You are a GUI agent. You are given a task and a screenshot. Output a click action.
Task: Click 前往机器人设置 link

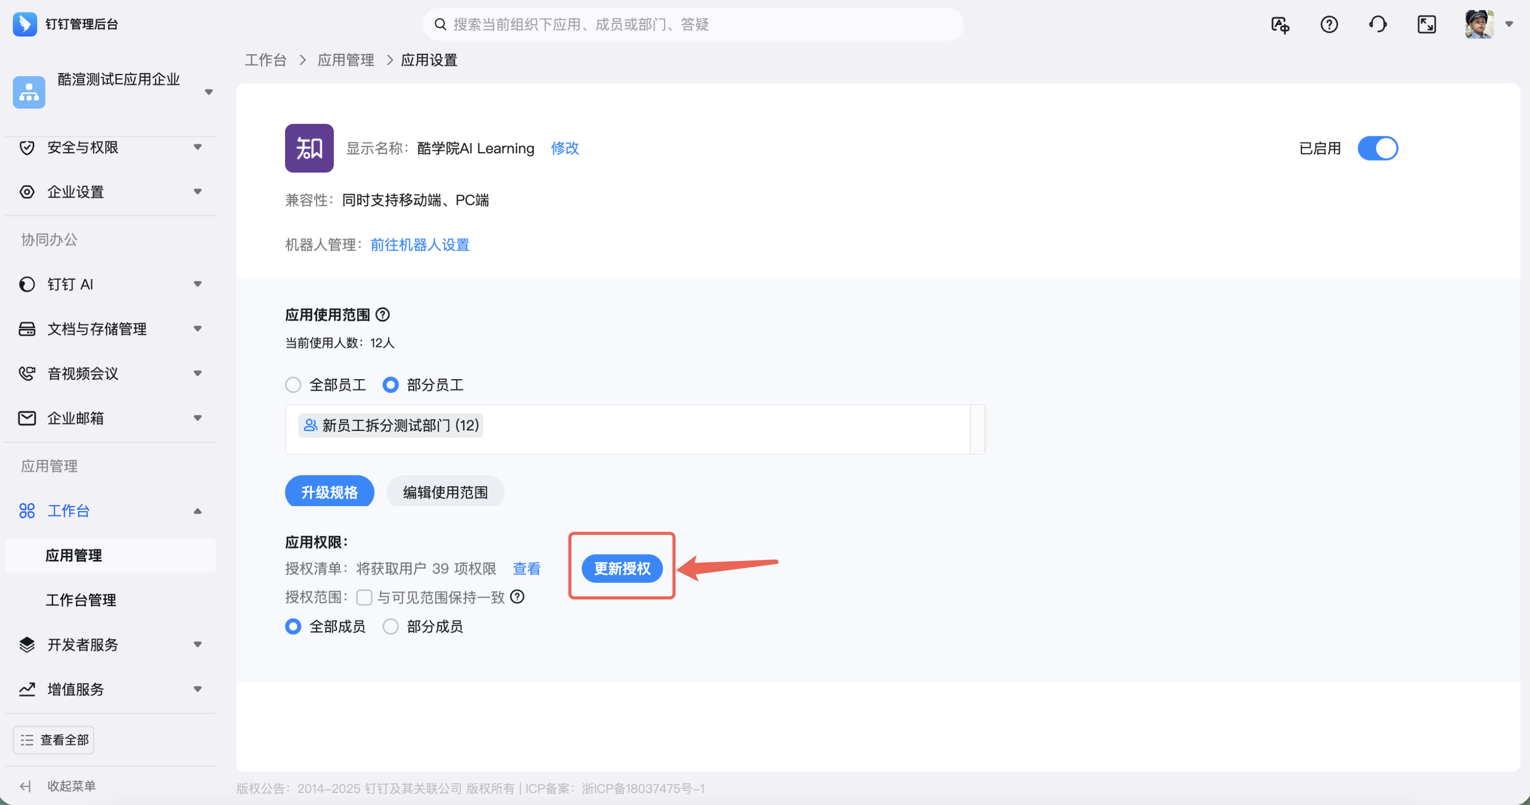click(420, 245)
